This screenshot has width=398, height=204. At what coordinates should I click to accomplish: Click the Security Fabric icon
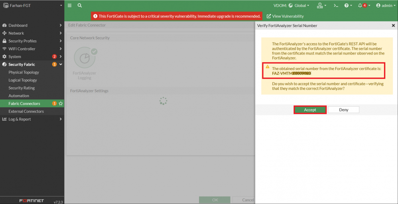4,65
